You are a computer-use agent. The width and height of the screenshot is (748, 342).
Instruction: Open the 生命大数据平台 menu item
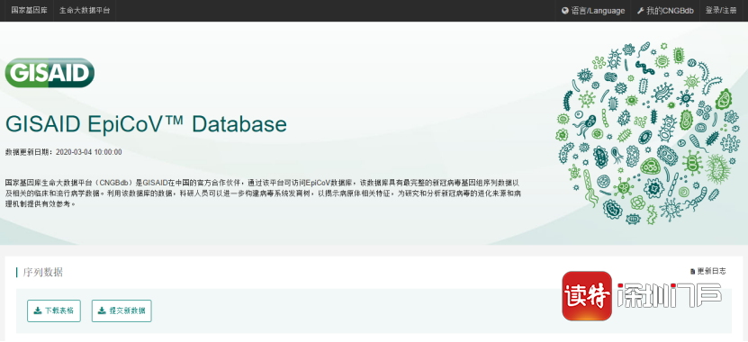click(x=85, y=11)
